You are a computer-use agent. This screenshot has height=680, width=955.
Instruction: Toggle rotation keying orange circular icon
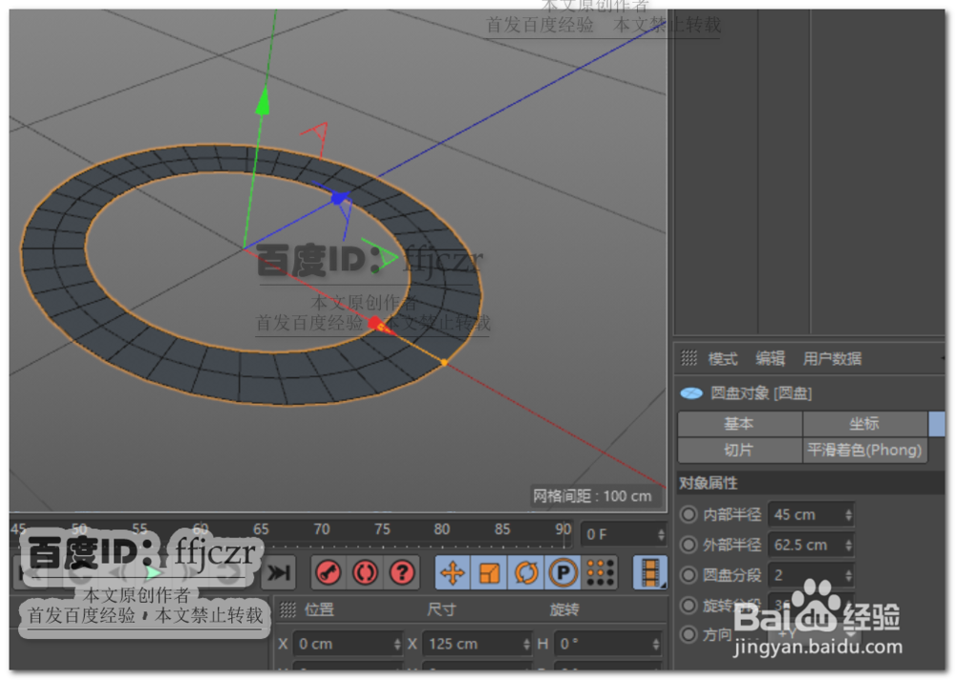[526, 573]
